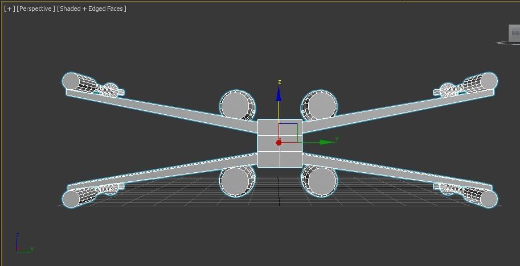The image size is (520, 266).
Task: Click the red X axis gizmo point
Action: coord(279,143)
